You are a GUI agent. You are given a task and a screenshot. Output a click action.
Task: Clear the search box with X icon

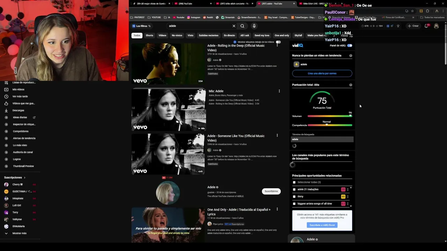234,26
